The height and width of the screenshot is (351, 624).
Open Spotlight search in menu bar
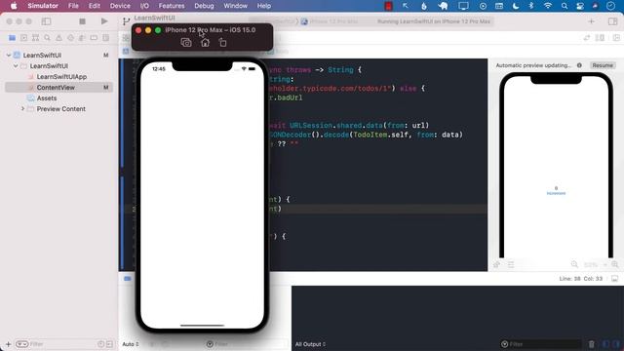tap(565, 6)
